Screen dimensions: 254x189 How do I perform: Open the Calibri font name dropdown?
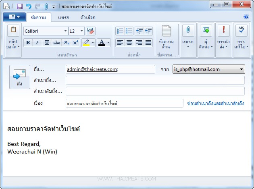65,31
